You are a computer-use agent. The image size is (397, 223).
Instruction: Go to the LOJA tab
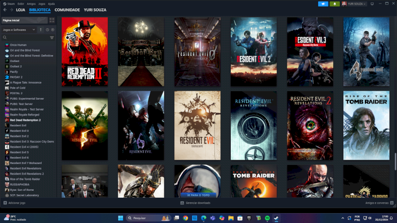[20, 10]
